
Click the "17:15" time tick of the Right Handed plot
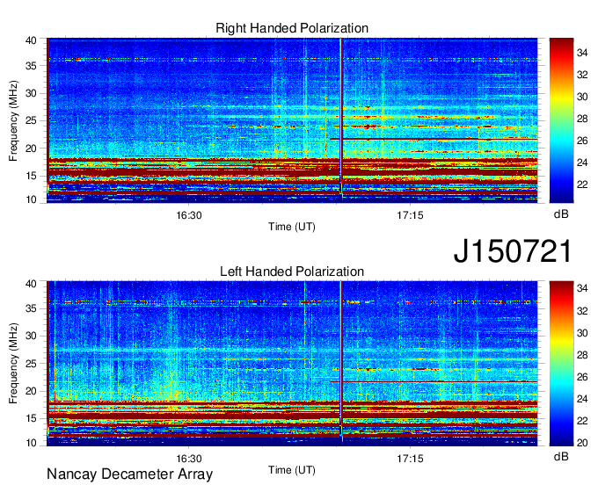coord(410,215)
